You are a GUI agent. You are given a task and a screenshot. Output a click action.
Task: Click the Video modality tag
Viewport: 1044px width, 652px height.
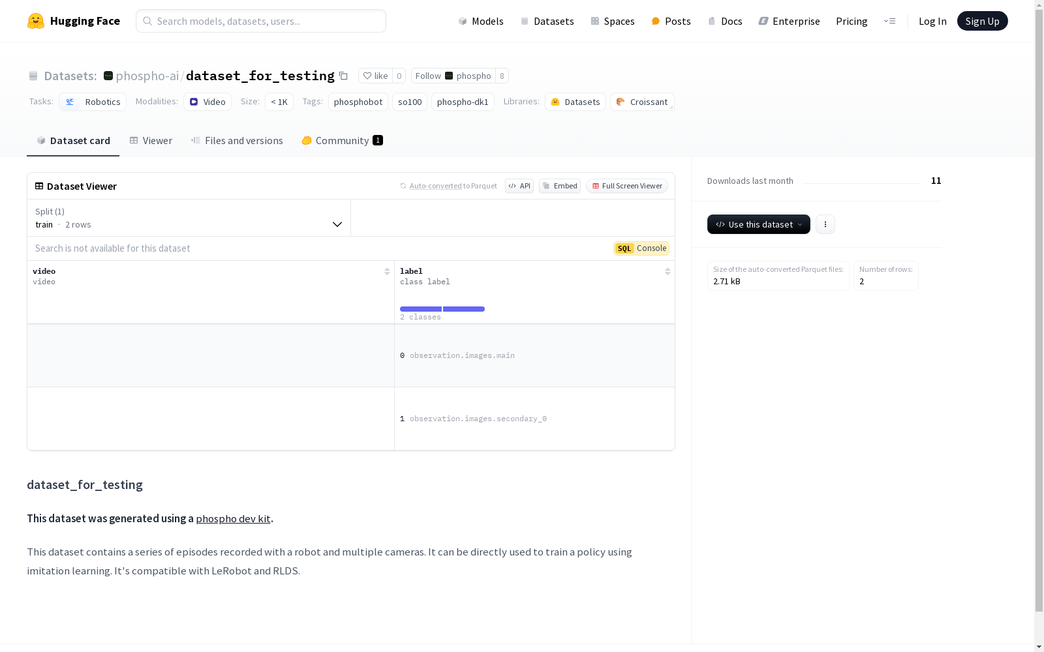pos(207,102)
